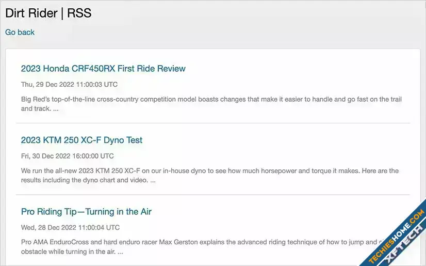This screenshot has height=266, width=426.
Task: Select the Dirt Rider | RSS page heading
Action: point(48,13)
